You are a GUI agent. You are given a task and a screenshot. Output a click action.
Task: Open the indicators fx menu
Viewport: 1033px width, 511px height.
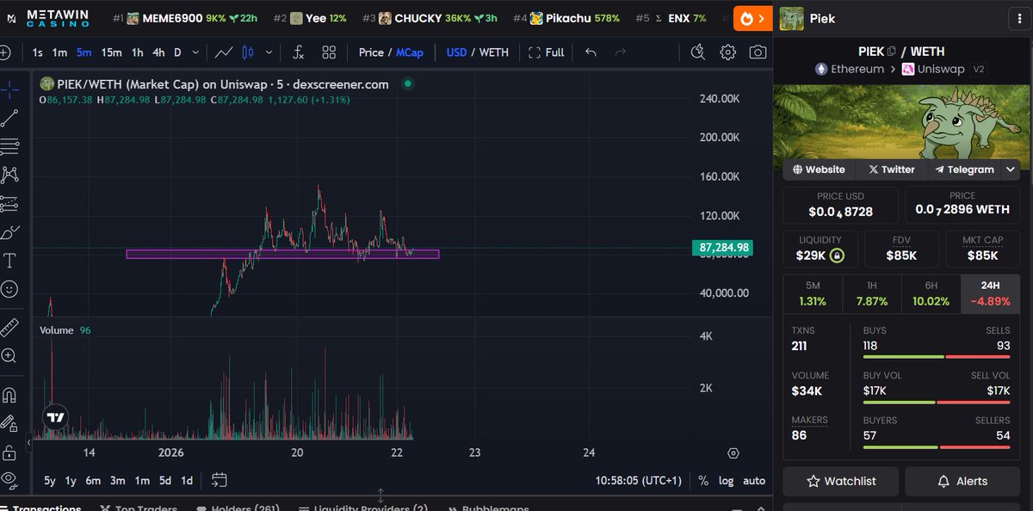pos(299,52)
